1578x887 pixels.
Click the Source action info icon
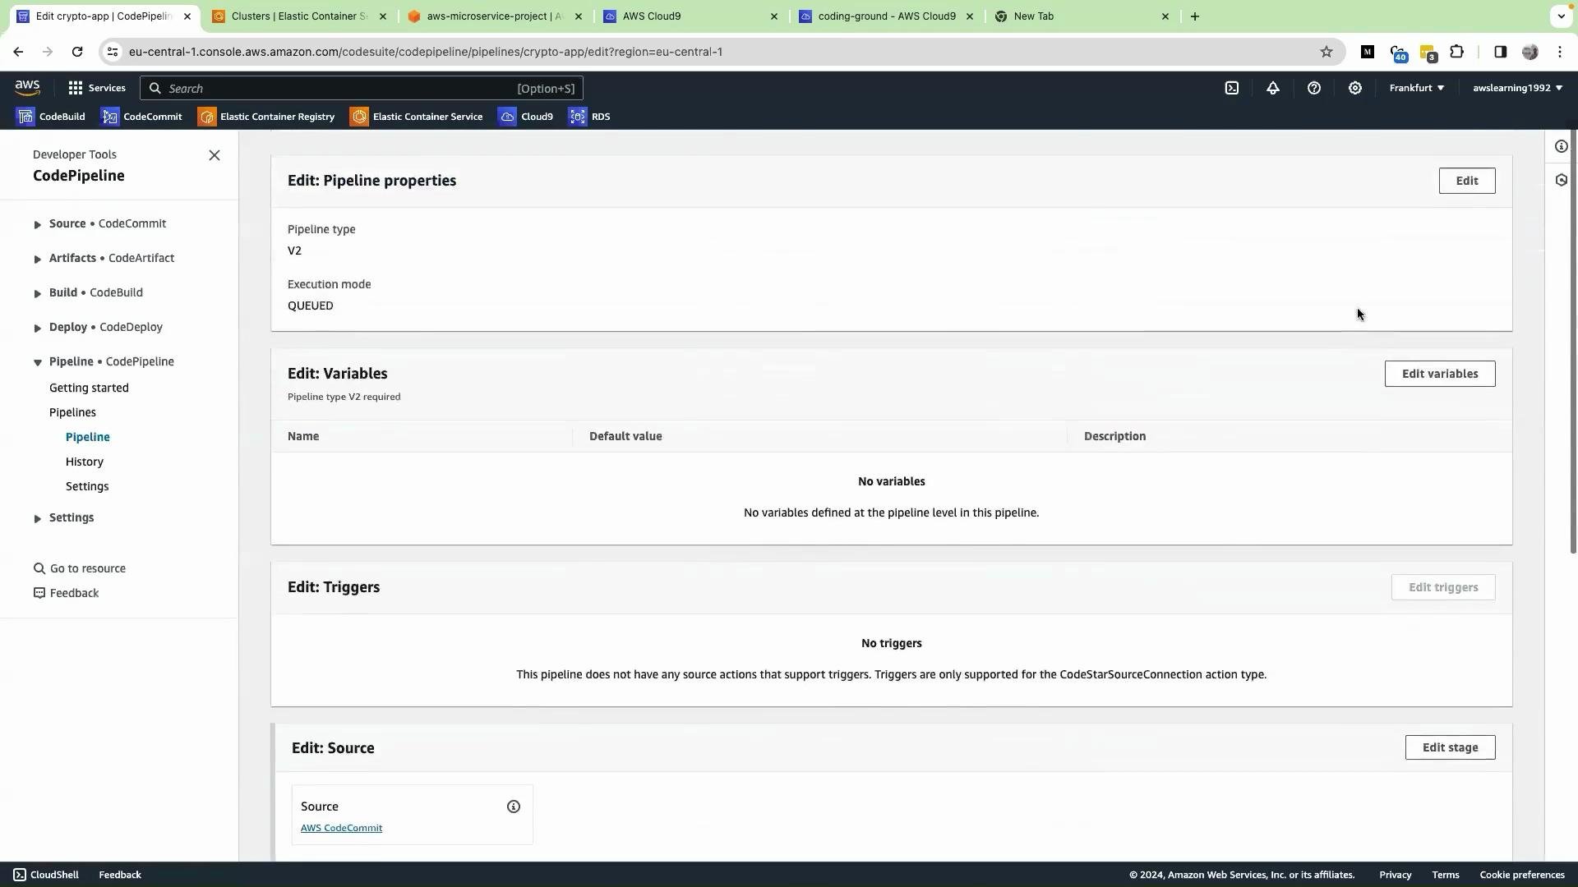pos(514,807)
